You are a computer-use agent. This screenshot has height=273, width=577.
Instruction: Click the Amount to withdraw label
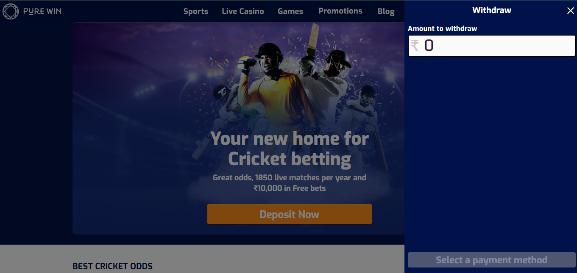click(x=443, y=28)
